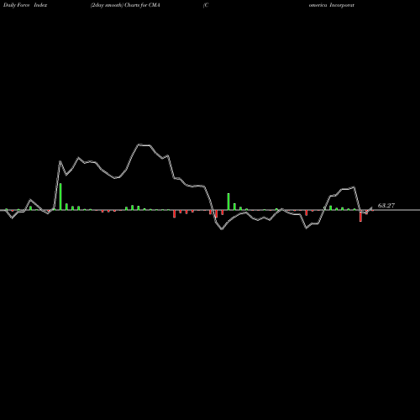Click the highest peak of the gray line

[139, 144]
